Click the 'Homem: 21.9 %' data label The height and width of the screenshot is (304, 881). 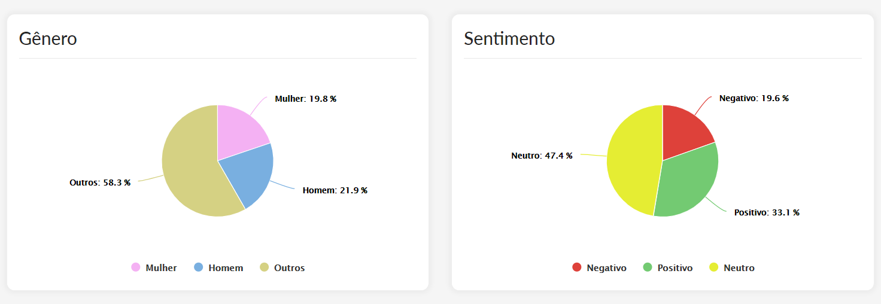335,190
